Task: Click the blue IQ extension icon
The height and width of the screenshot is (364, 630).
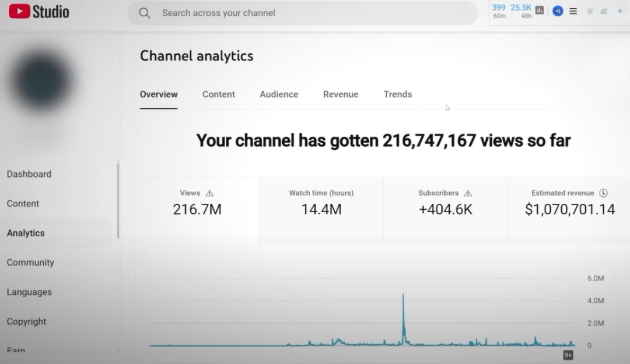Action: tap(557, 11)
